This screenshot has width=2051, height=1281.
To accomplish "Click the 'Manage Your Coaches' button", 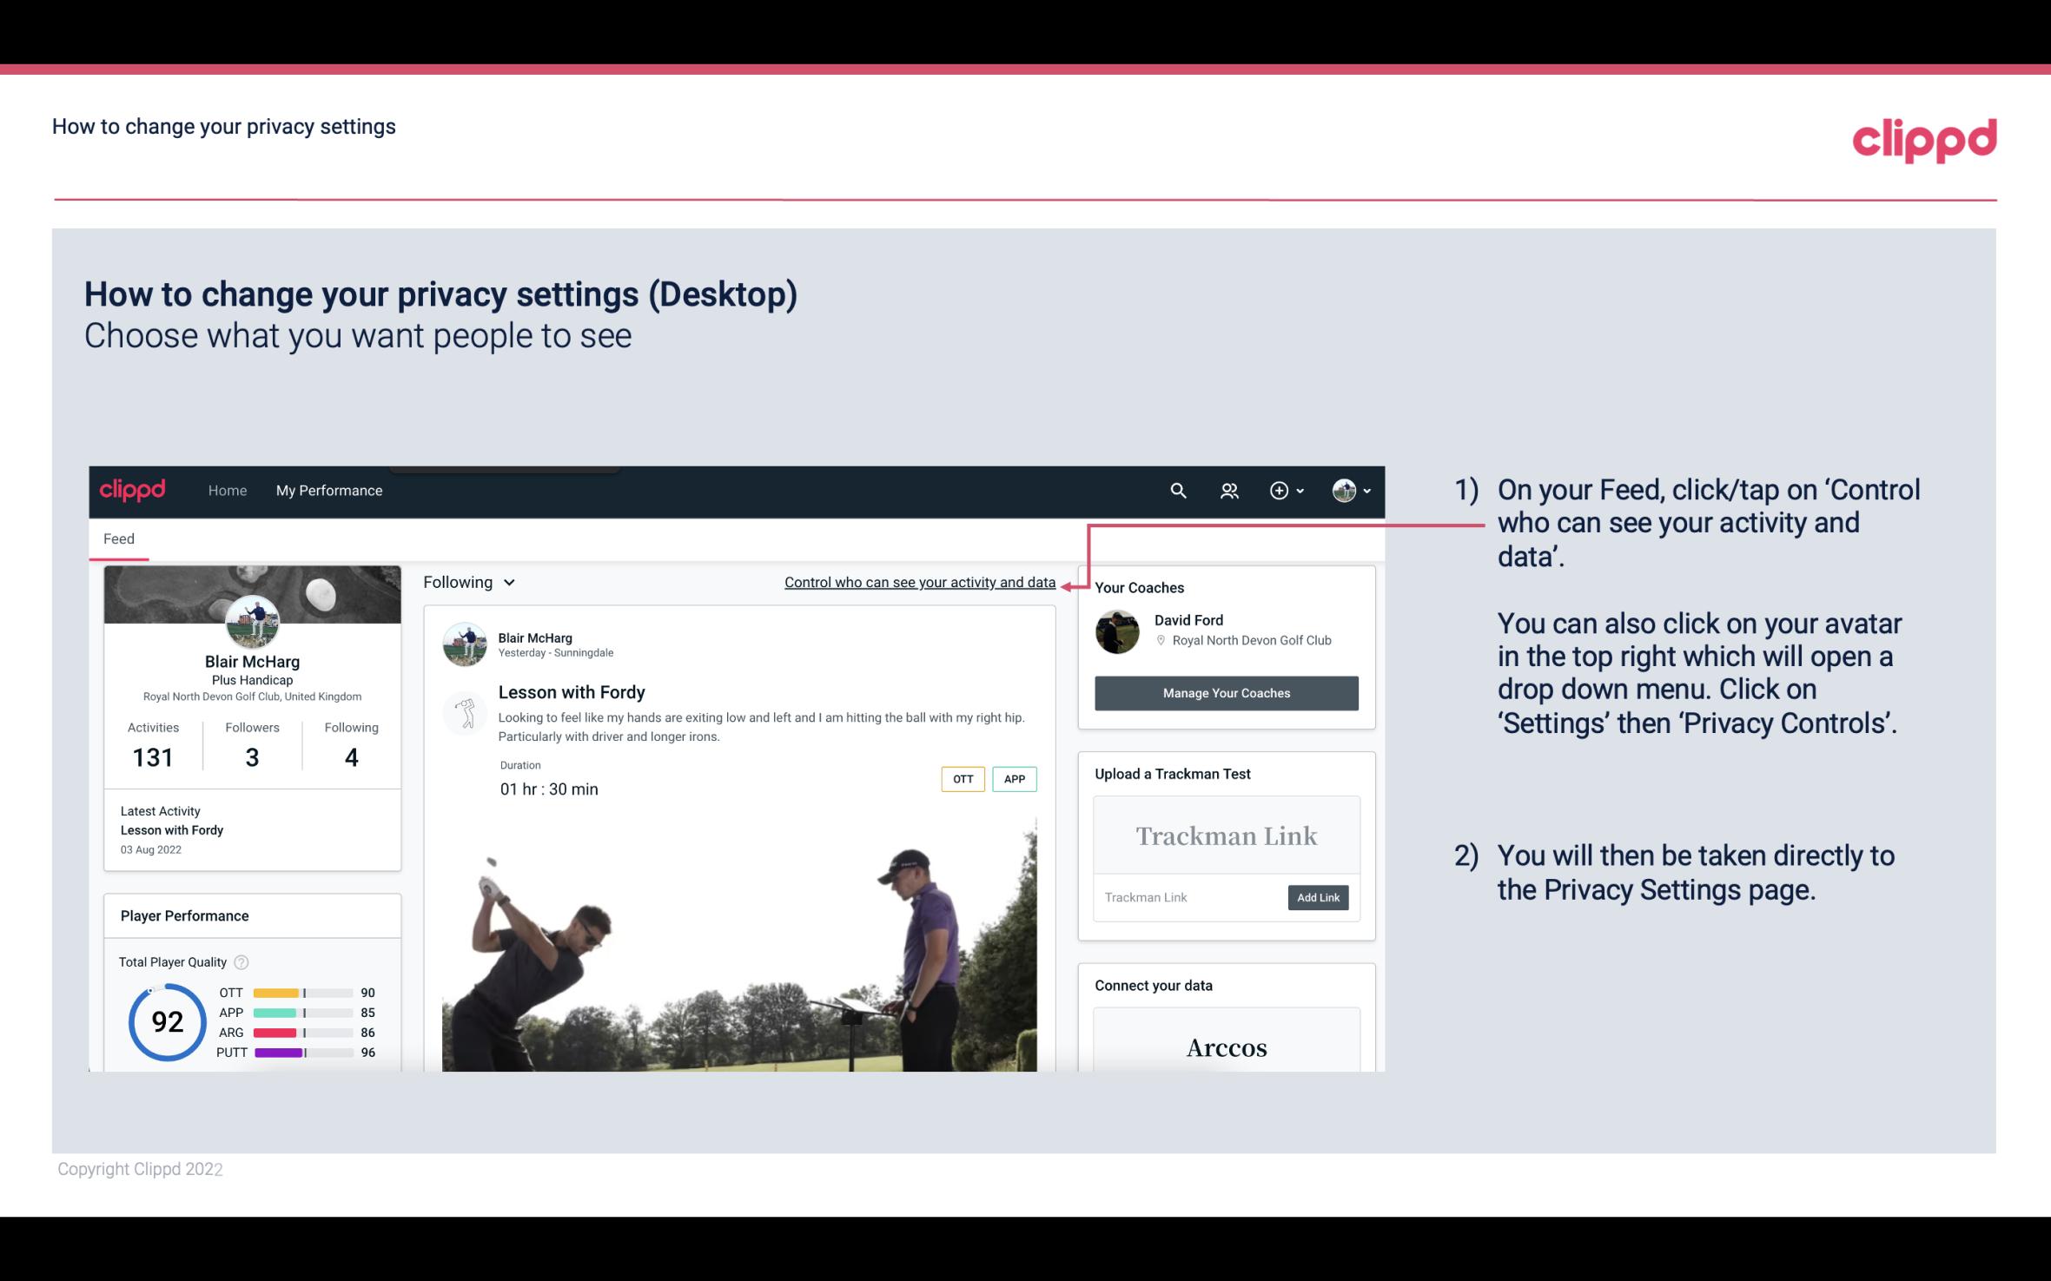I will pos(1225,694).
